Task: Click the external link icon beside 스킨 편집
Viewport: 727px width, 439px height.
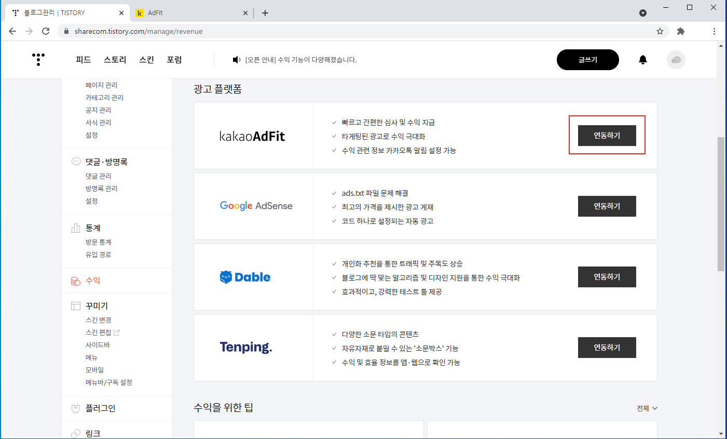Action: (x=116, y=332)
